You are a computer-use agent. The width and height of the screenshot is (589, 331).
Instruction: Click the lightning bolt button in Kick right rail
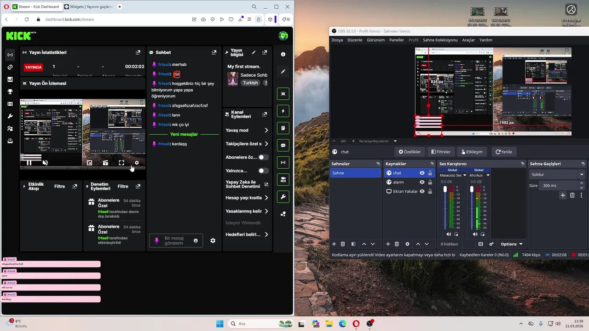(283, 111)
